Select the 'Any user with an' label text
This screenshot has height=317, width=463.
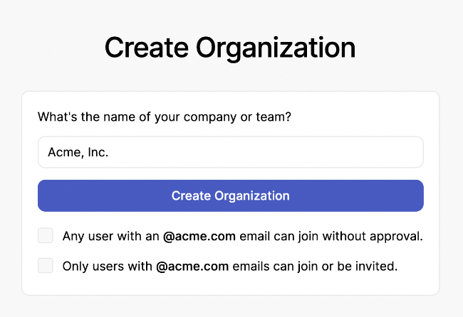point(110,236)
